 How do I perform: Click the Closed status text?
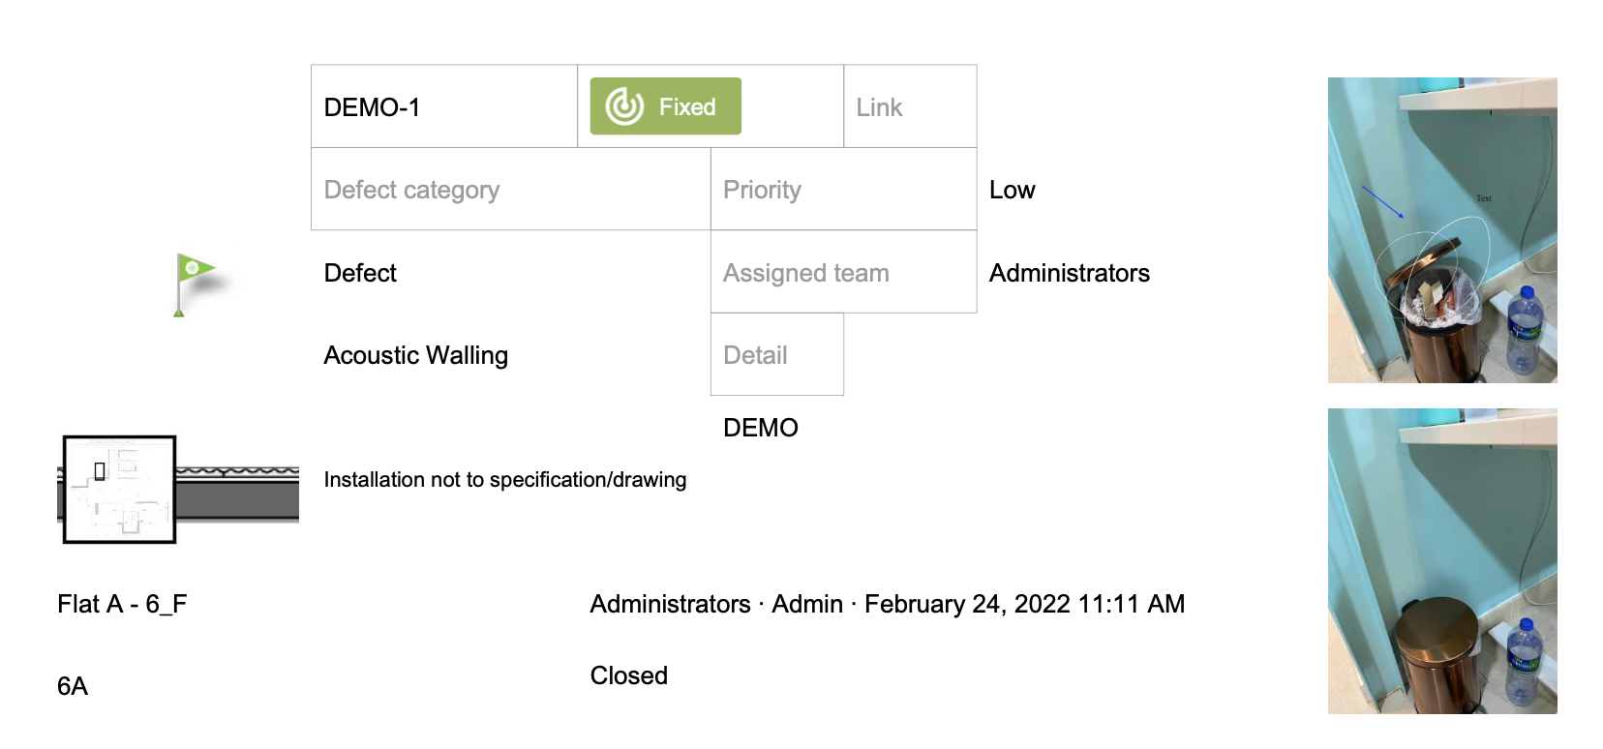click(629, 675)
